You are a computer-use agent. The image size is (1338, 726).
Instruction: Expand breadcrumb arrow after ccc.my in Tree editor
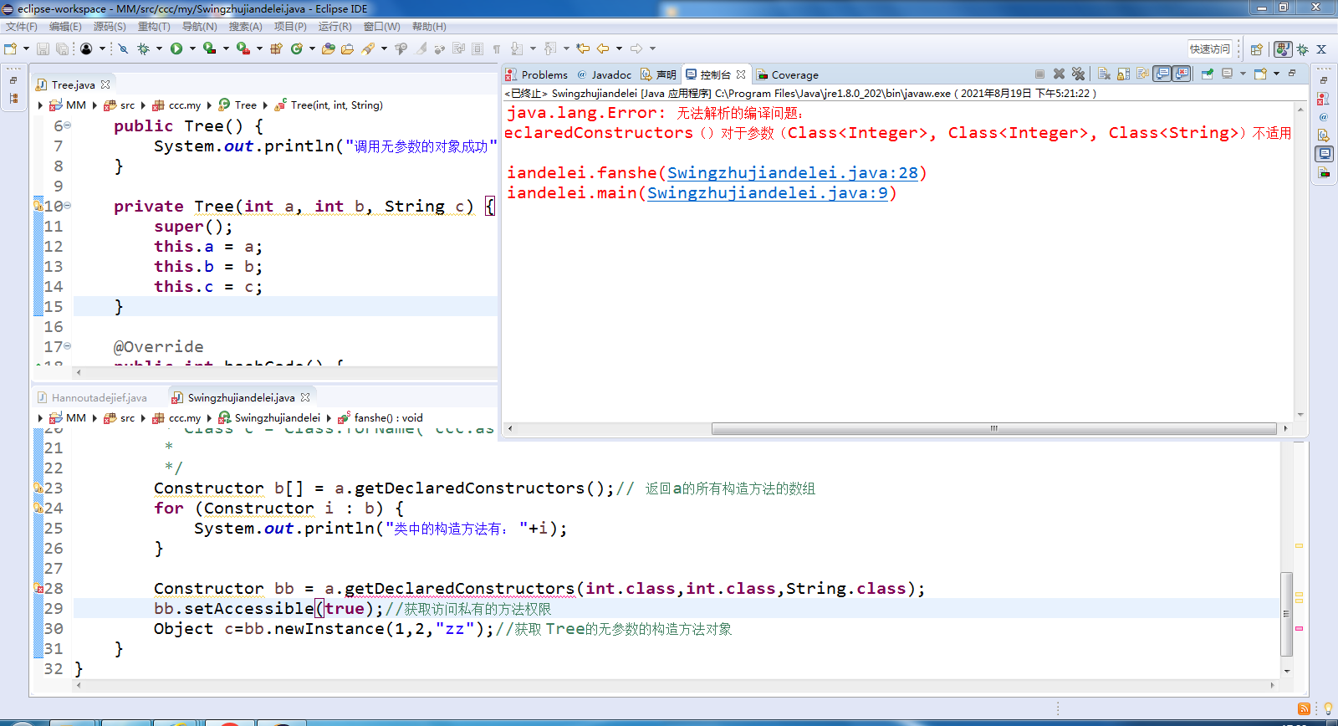coord(209,105)
